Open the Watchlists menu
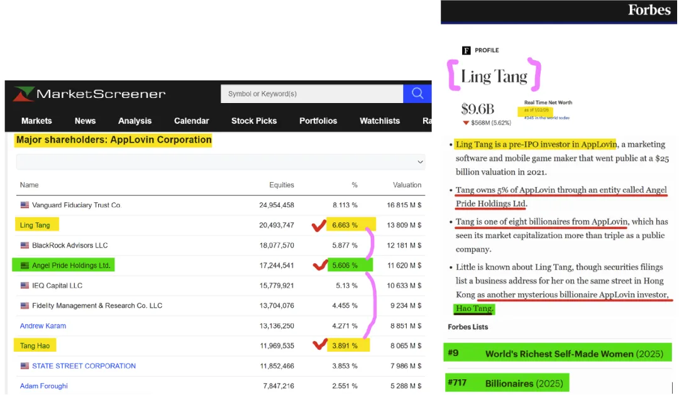Image resolution: width=679 pixels, height=395 pixels. pos(379,121)
